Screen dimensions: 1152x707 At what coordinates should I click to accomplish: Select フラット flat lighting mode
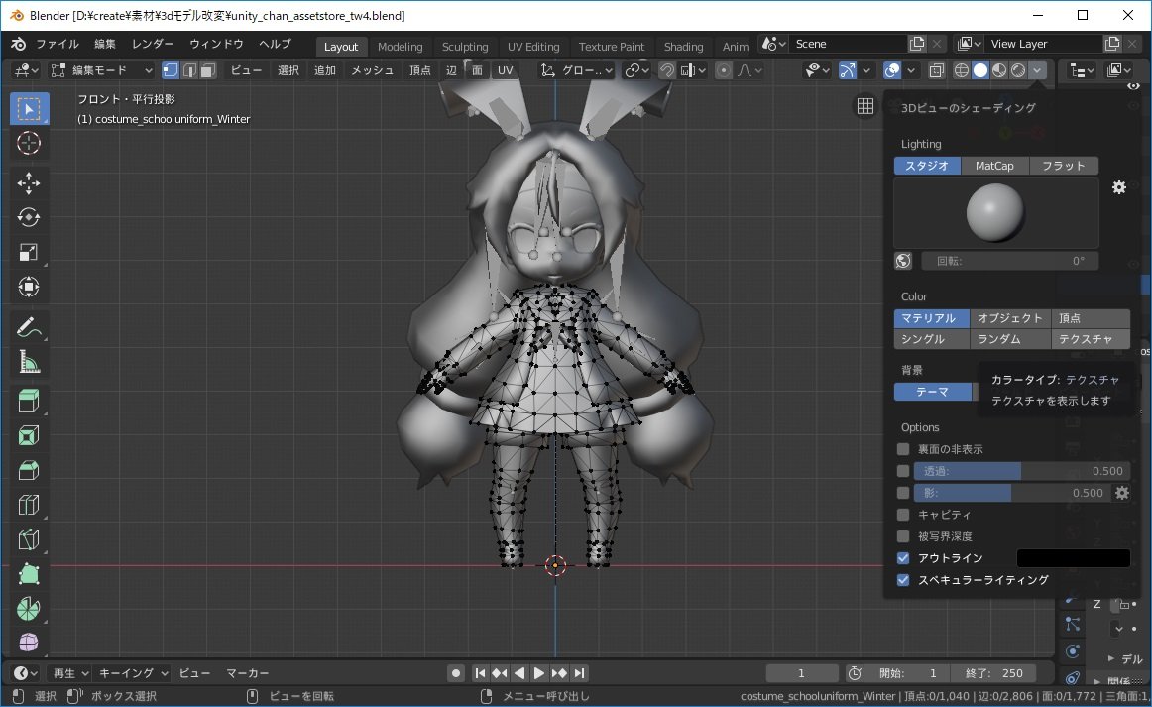point(1064,166)
